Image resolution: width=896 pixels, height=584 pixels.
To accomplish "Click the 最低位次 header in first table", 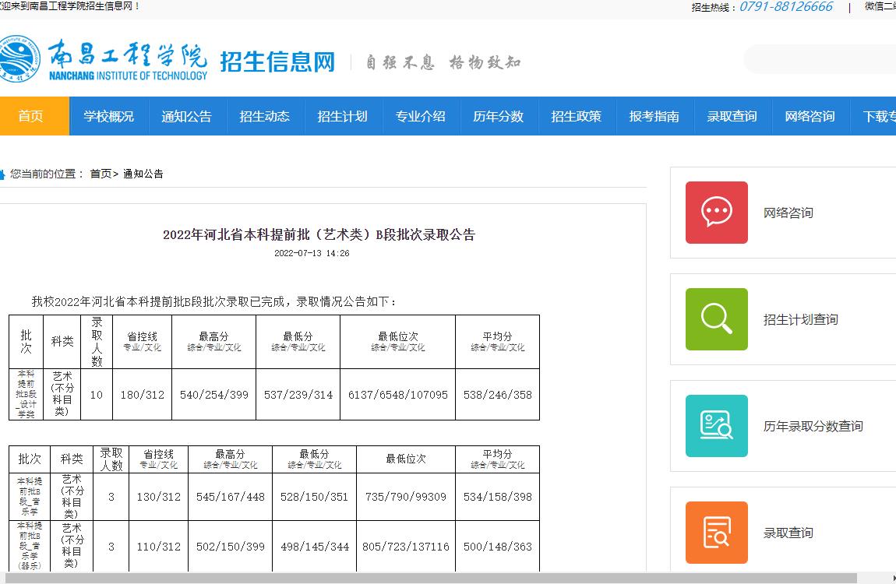I will pos(397,341).
